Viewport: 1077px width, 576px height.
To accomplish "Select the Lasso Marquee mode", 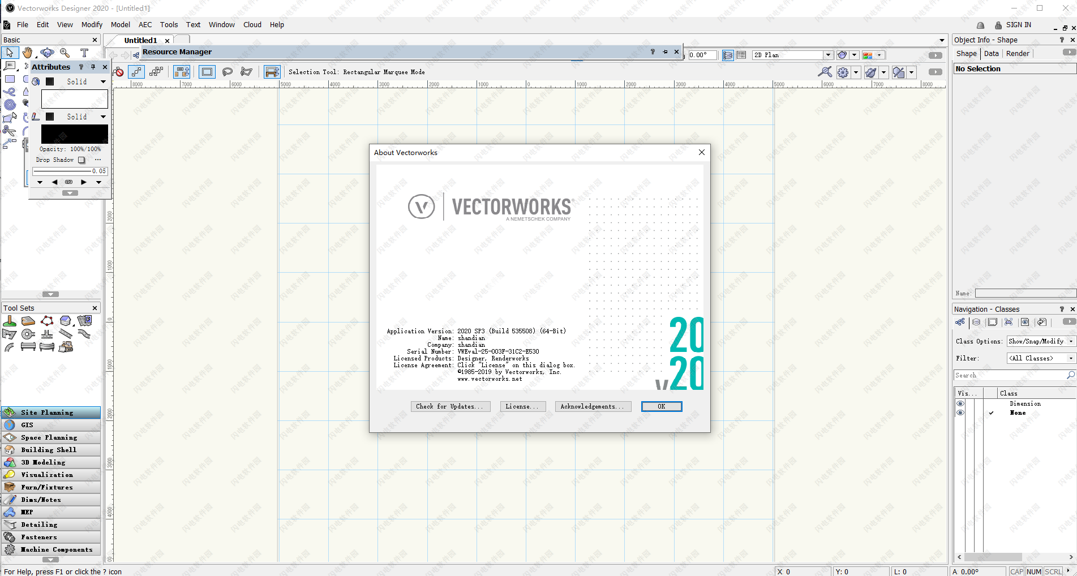I will 228,72.
